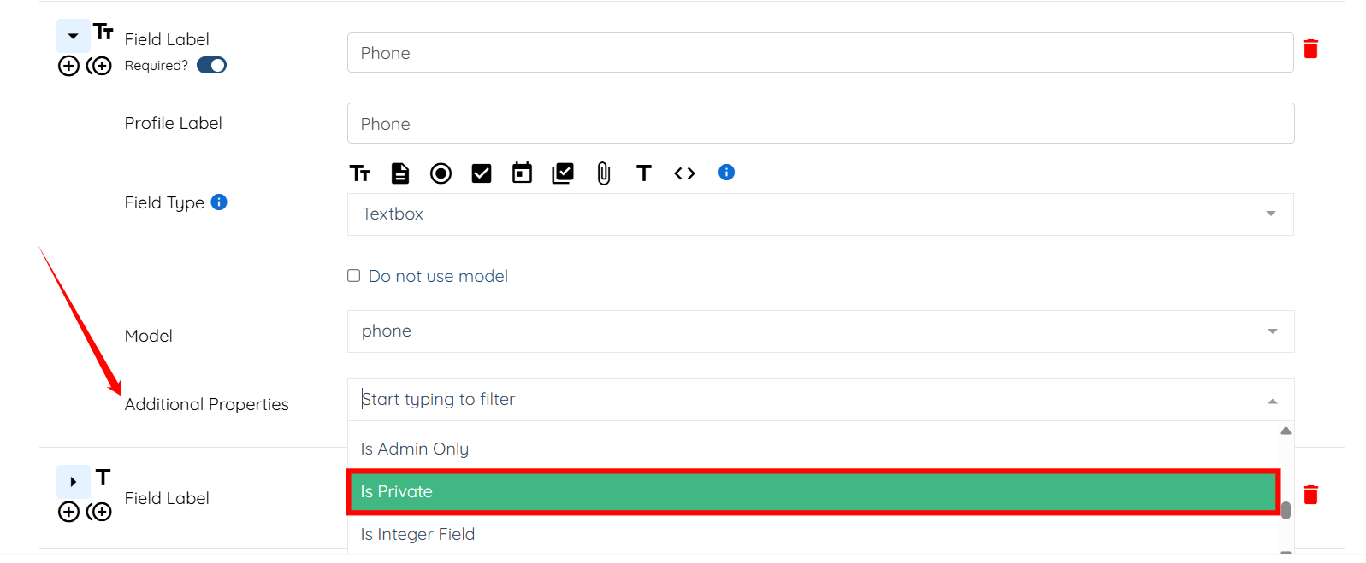Select the textbox field type icon
Screen dimensions: 1366x563
click(360, 173)
